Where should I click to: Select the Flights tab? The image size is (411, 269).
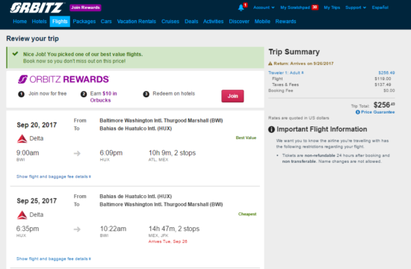(60, 22)
